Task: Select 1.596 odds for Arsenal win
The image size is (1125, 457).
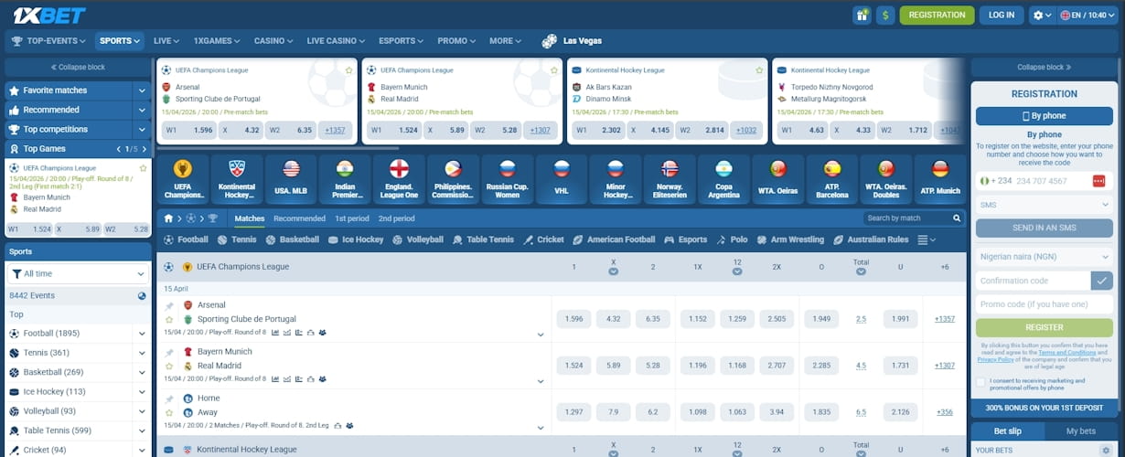Action: click(x=574, y=319)
